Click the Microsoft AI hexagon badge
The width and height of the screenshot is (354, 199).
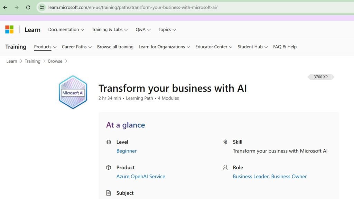73,92
